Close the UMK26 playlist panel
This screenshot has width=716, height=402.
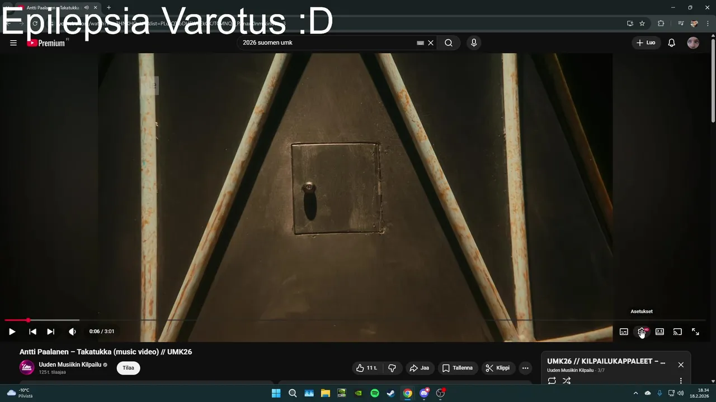pos(681,365)
